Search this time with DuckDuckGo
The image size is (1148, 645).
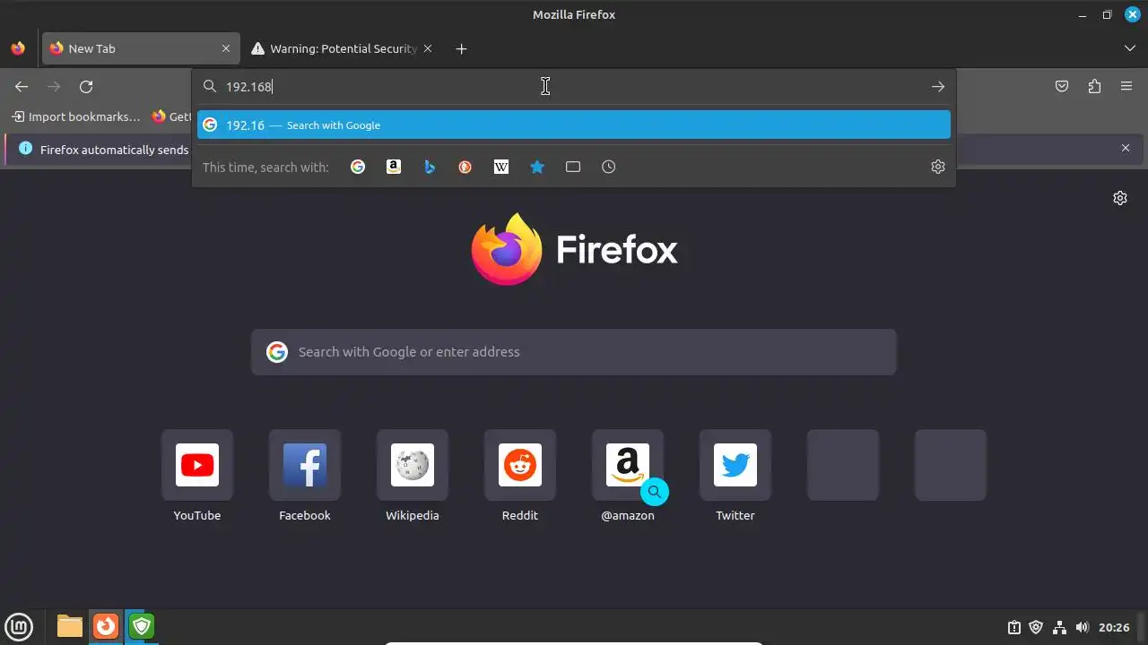pyautogui.click(x=465, y=167)
